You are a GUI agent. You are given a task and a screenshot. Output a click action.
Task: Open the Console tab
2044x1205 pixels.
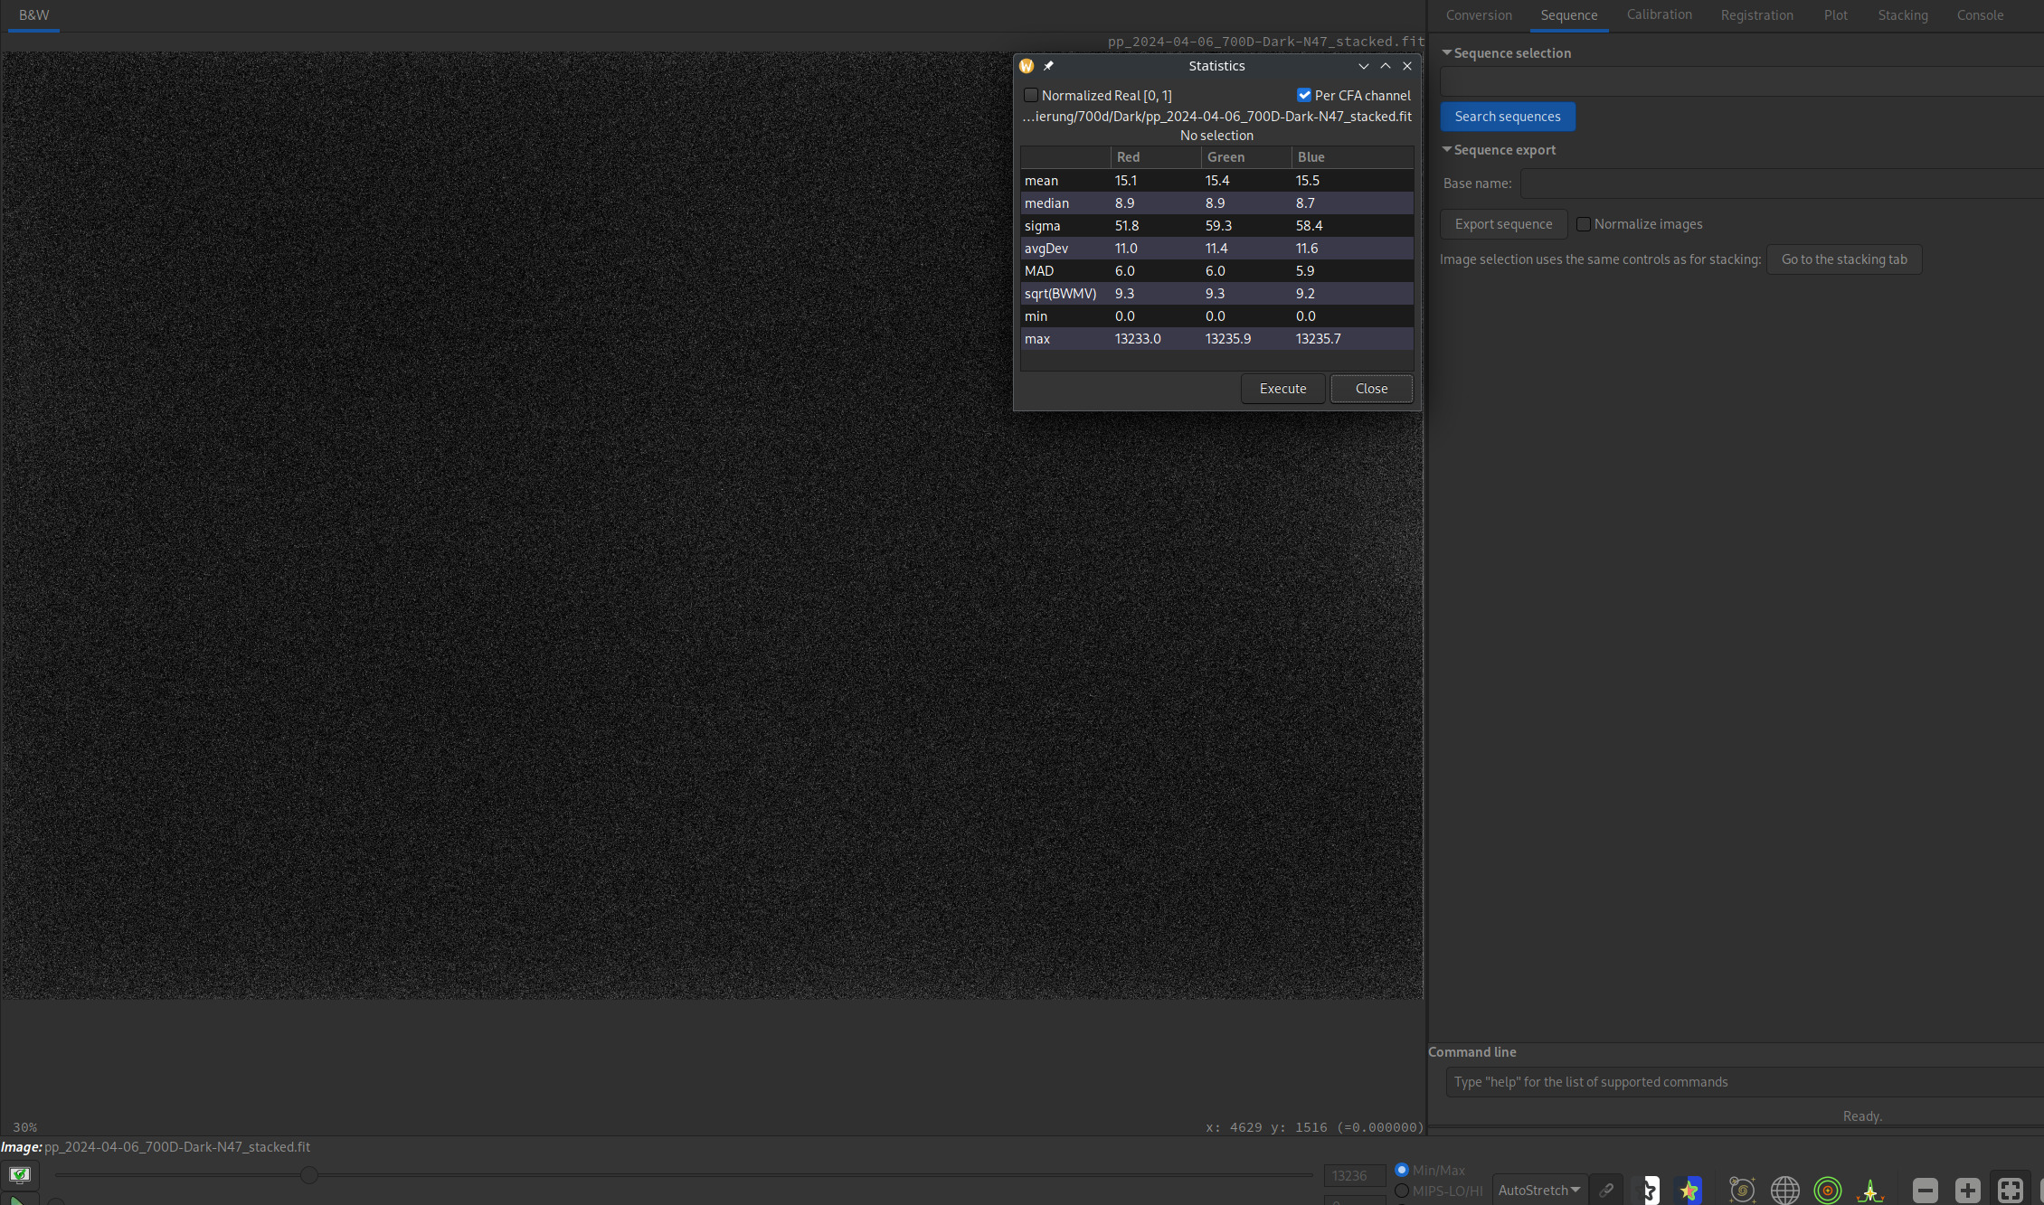click(x=1981, y=15)
